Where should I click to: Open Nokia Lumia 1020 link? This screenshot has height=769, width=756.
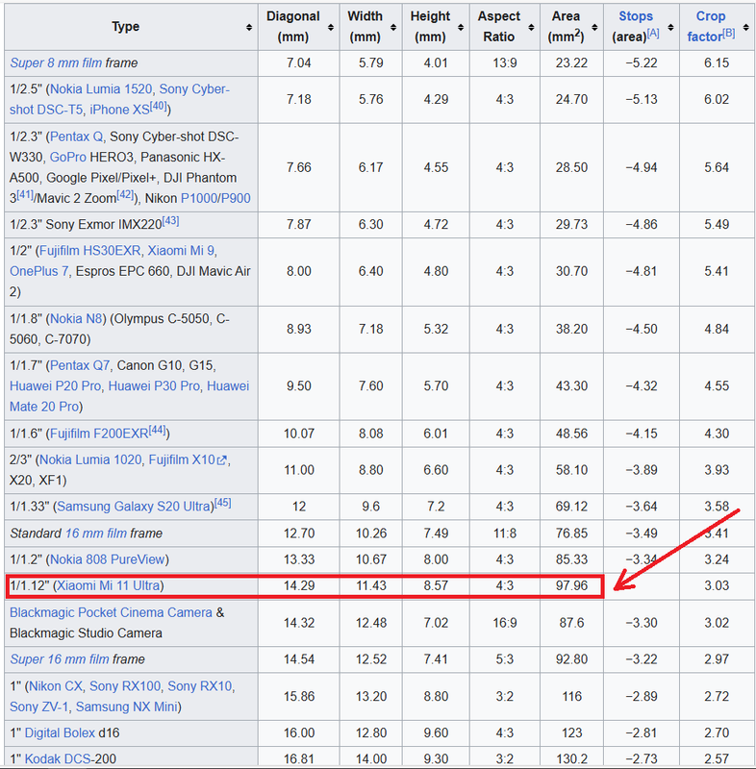(x=90, y=460)
